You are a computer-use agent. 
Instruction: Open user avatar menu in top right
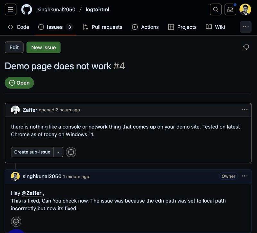(x=245, y=10)
